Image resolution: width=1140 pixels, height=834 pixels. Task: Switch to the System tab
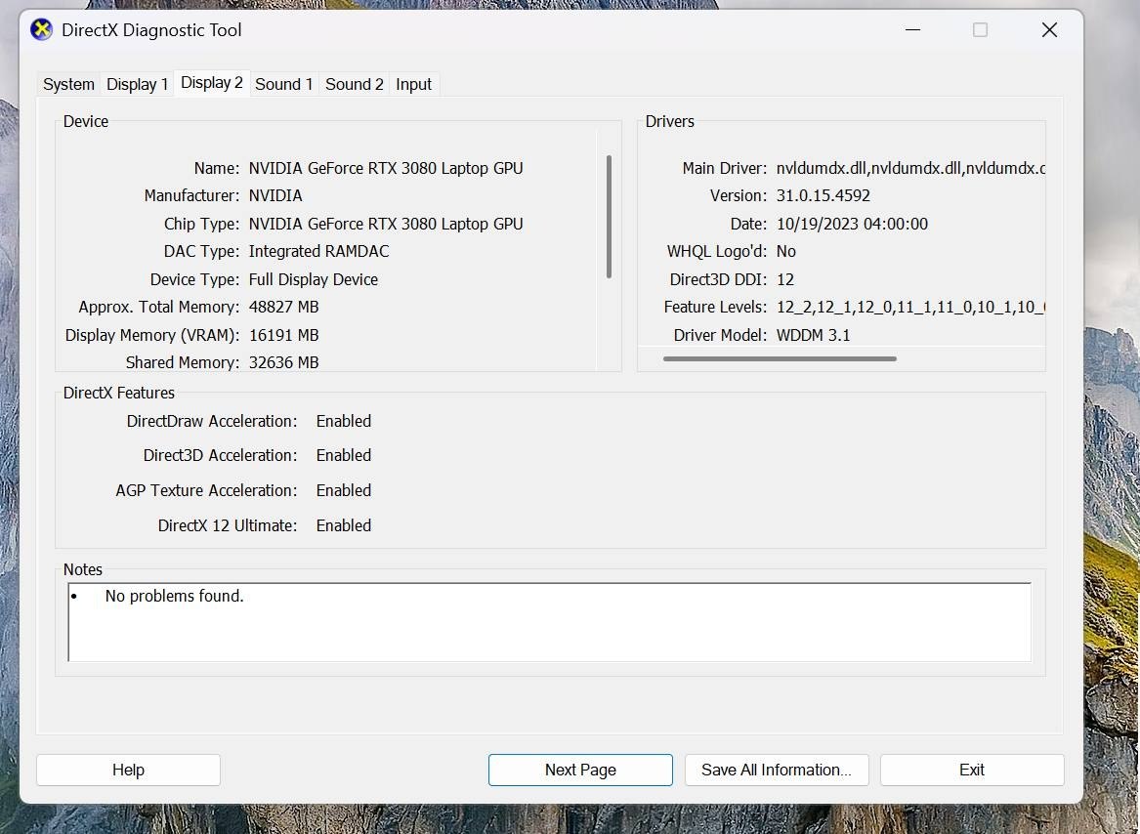click(x=68, y=84)
